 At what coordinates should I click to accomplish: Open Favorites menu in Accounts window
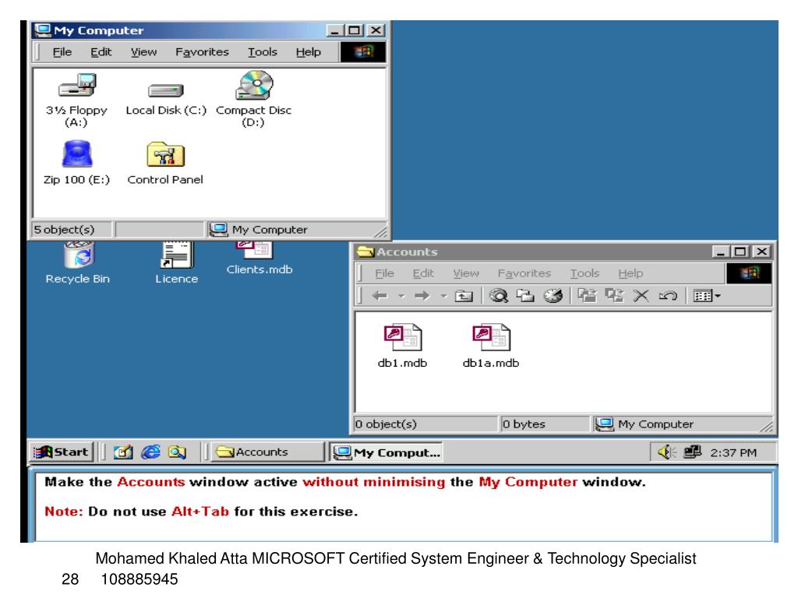[524, 273]
